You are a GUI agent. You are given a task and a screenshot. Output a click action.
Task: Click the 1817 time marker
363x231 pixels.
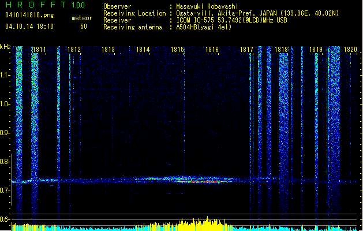(247, 50)
